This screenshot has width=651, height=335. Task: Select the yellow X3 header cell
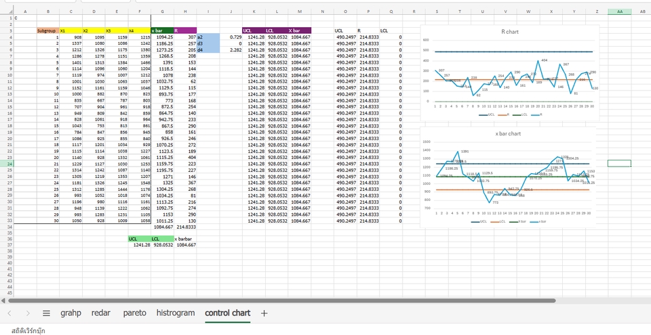[116, 30]
